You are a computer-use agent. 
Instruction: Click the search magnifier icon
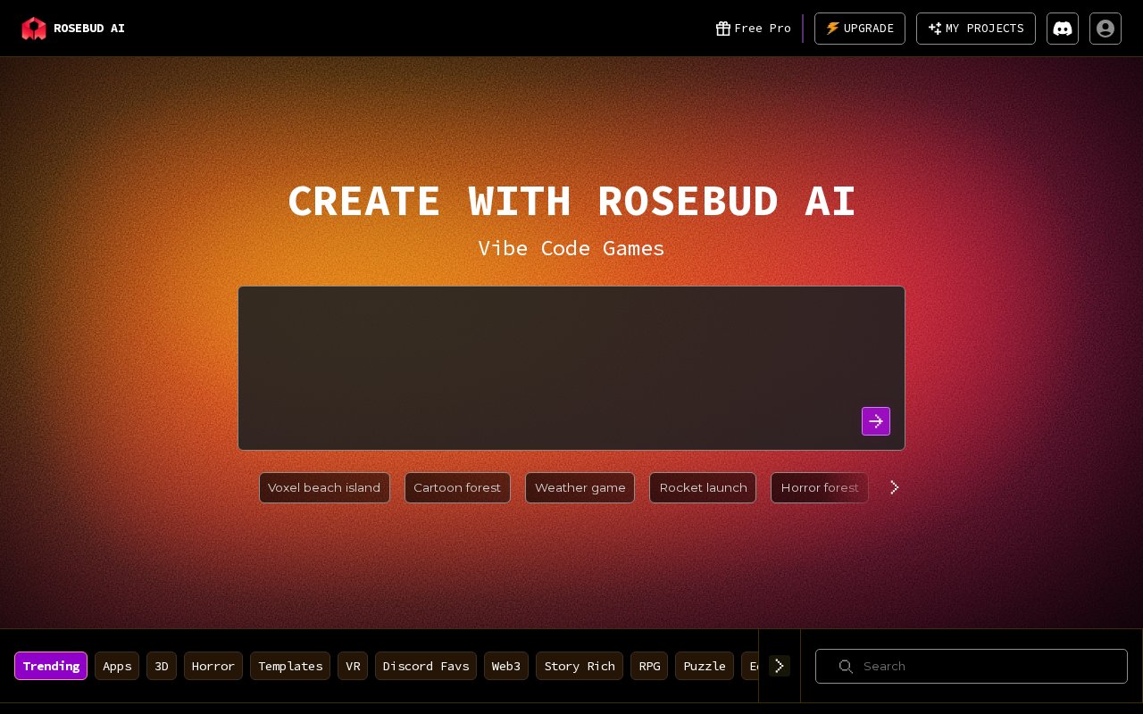[846, 666]
